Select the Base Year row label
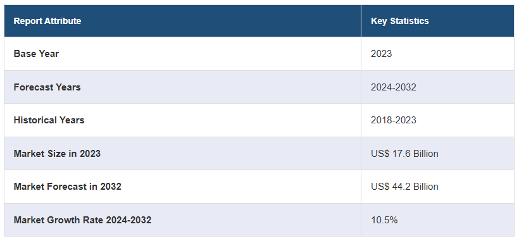 click(x=36, y=54)
